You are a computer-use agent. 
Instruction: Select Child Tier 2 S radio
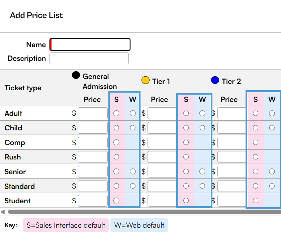[256, 128]
